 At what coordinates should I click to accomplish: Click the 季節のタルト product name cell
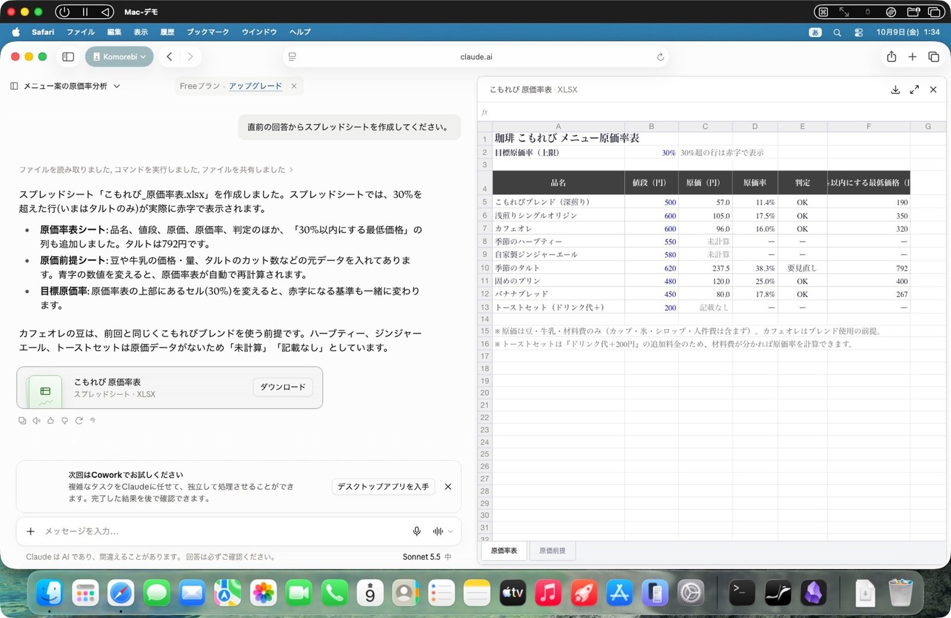558,268
